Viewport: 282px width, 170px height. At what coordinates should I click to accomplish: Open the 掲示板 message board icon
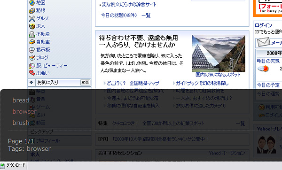coord(32,50)
